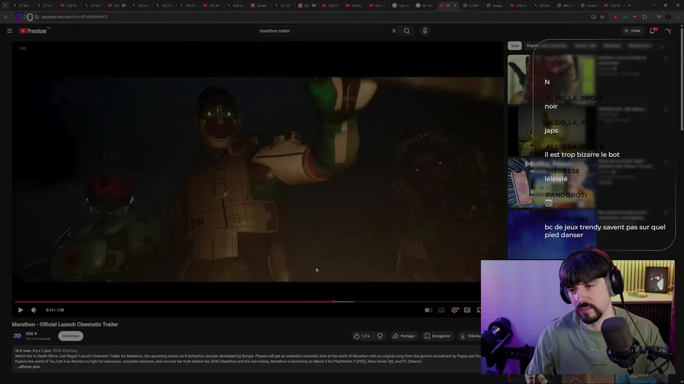Clear the search box with the X
684x384 pixels.
coord(394,31)
